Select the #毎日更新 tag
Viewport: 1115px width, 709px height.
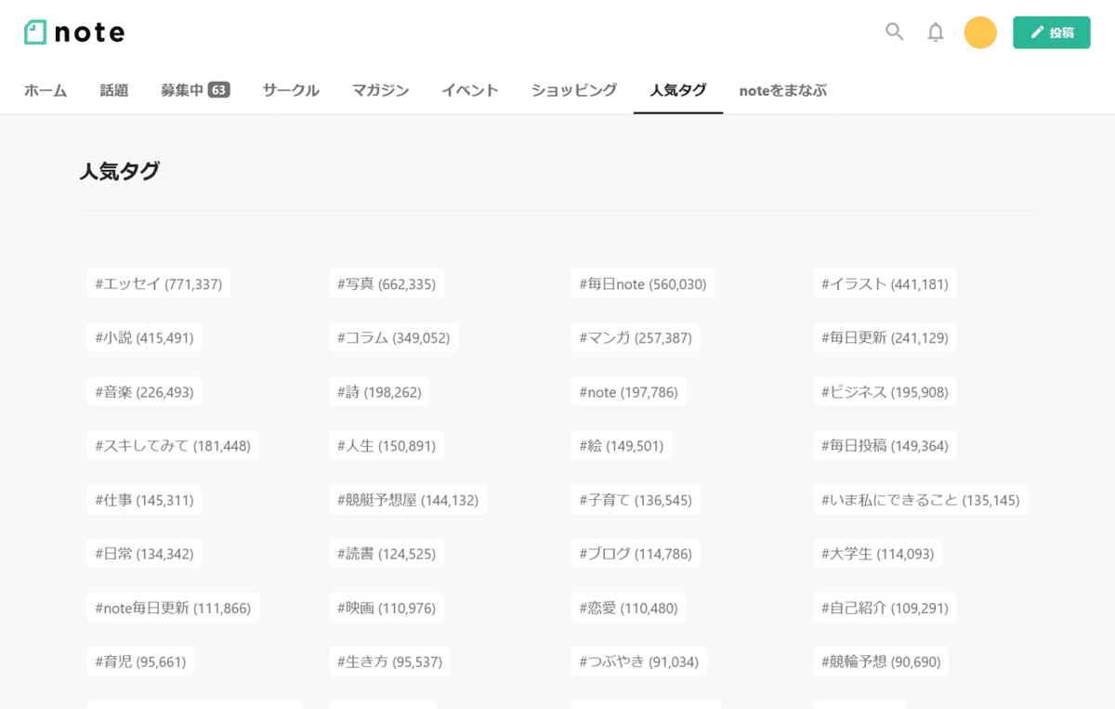point(885,337)
